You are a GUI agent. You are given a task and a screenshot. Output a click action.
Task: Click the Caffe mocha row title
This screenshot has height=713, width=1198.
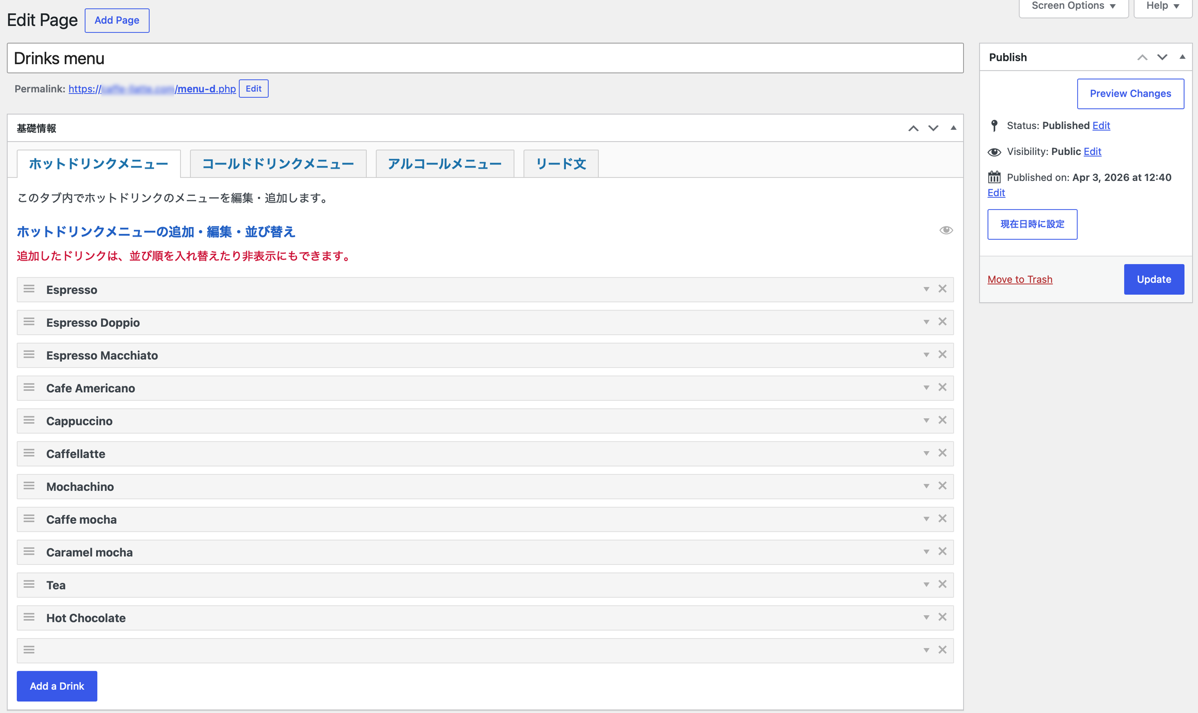tap(81, 520)
